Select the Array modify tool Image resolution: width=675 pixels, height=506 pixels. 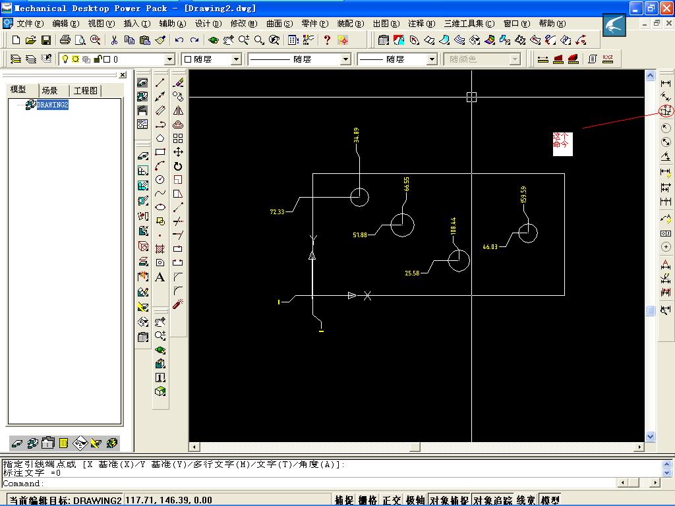(x=178, y=138)
